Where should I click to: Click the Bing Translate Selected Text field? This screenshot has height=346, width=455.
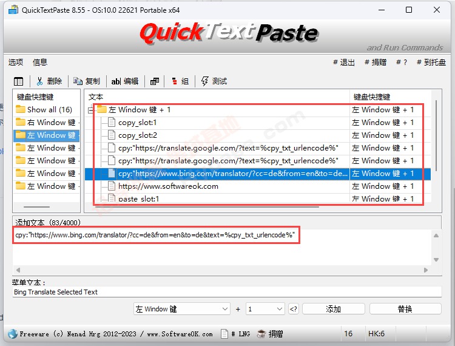click(227, 292)
